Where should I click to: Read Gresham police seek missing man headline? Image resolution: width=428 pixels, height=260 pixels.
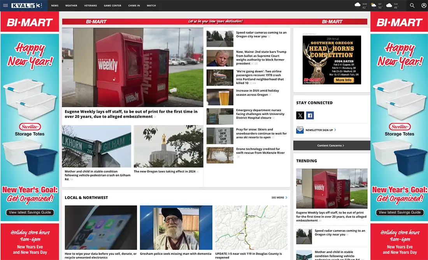point(175,254)
